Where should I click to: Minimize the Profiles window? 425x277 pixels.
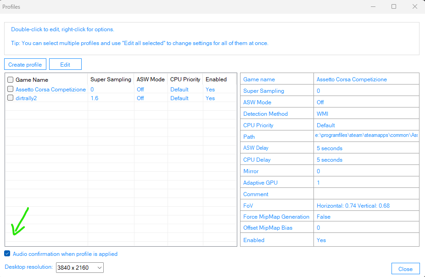tap(373, 7)
